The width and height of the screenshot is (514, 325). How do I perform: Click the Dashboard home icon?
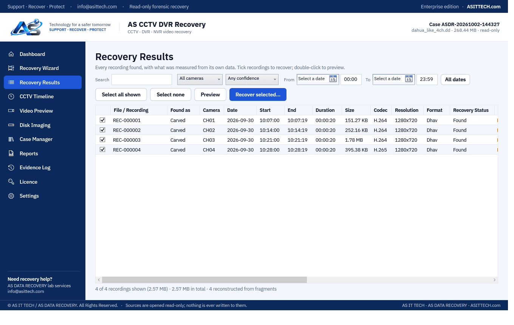click(x=11, y=54)
